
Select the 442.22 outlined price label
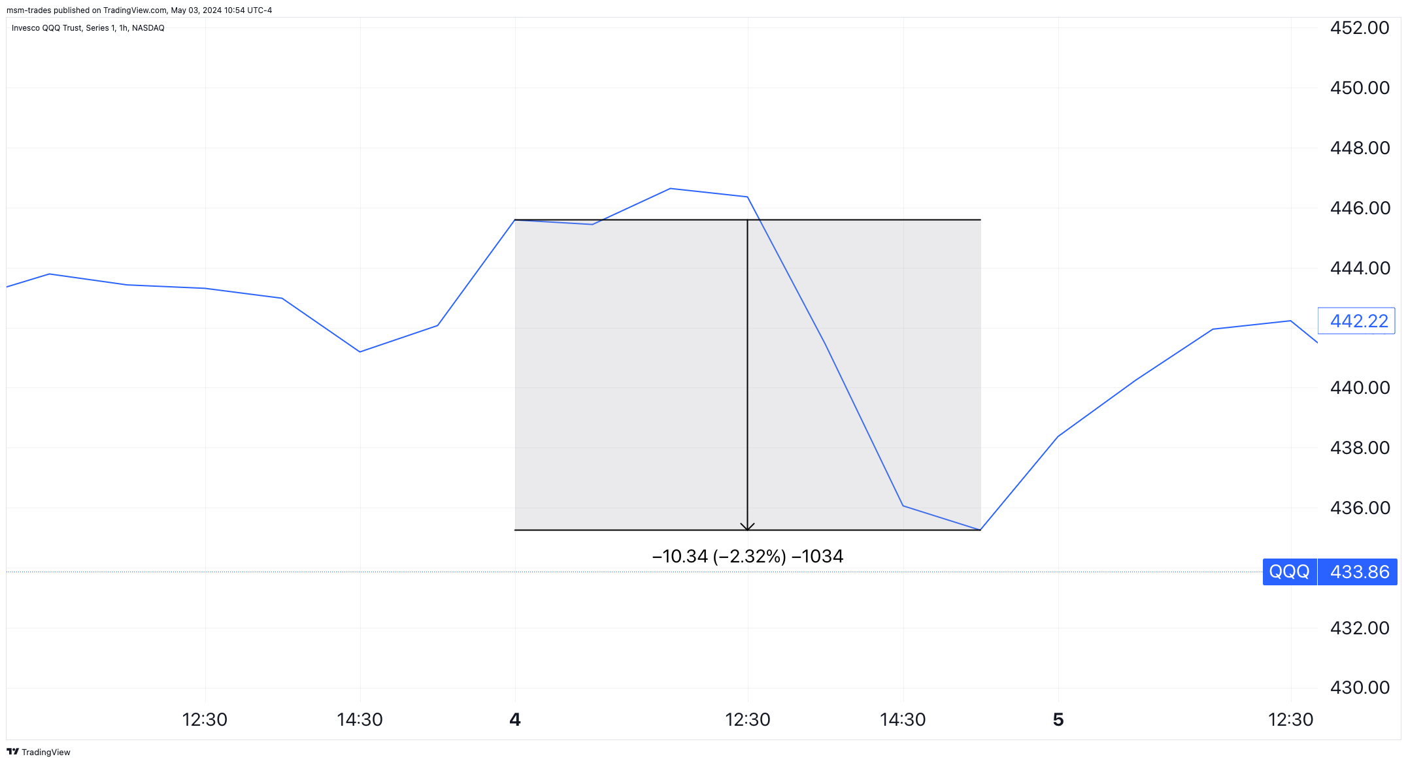1358,321
